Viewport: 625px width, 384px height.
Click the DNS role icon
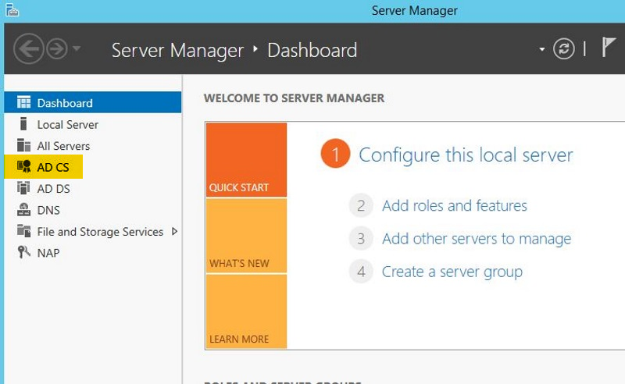pos(23,210)
